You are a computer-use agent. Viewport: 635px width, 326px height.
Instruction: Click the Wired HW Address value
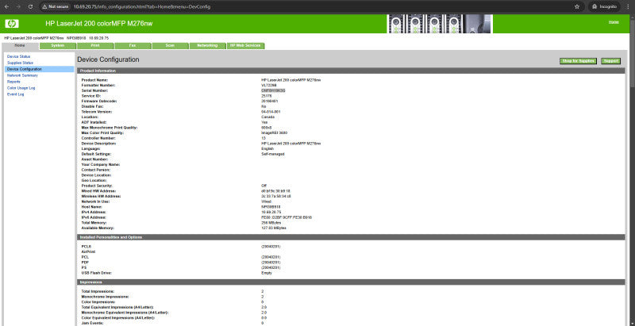pyautogui.click(x=275, y=191)
